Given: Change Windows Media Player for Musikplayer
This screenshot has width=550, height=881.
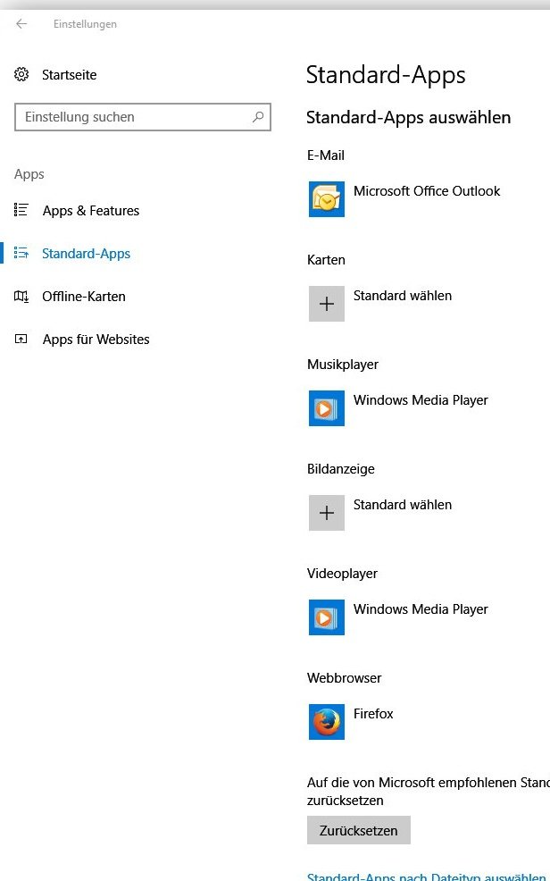Looking at the screenshot, I should [421, 400].
